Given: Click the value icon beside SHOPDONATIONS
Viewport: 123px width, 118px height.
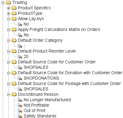Looking at the screenshot, I should 20,78.
